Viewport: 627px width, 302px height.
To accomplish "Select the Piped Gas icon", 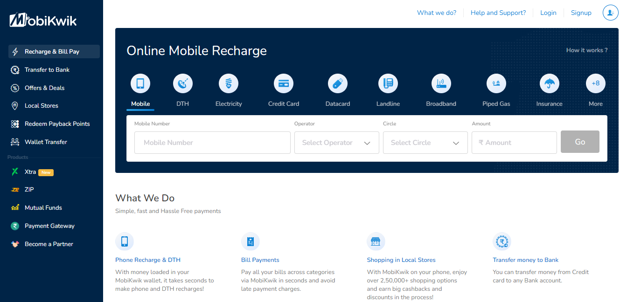I will pyautogui.click(x=496, y=84).
